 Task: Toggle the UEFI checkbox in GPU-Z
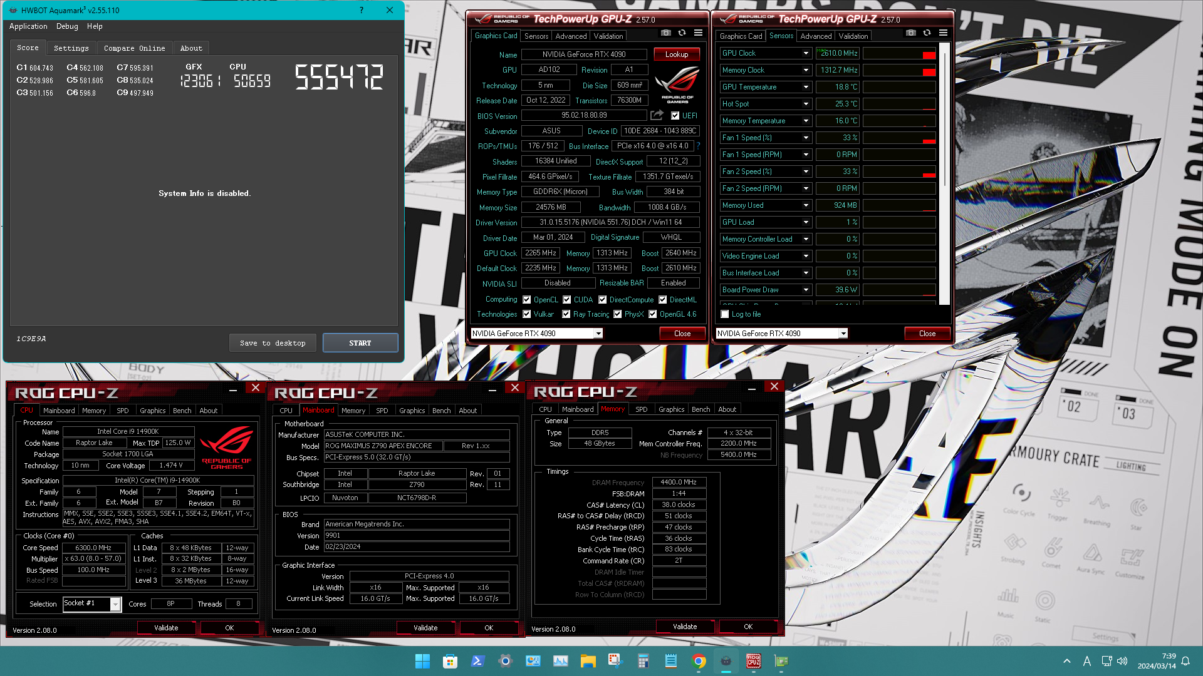[x=675, y=116]
